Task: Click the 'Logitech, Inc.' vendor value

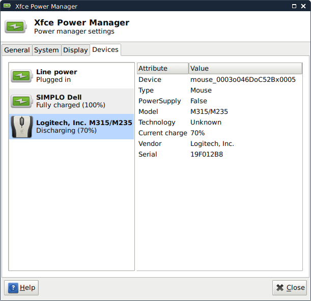Action: point(212,144)
